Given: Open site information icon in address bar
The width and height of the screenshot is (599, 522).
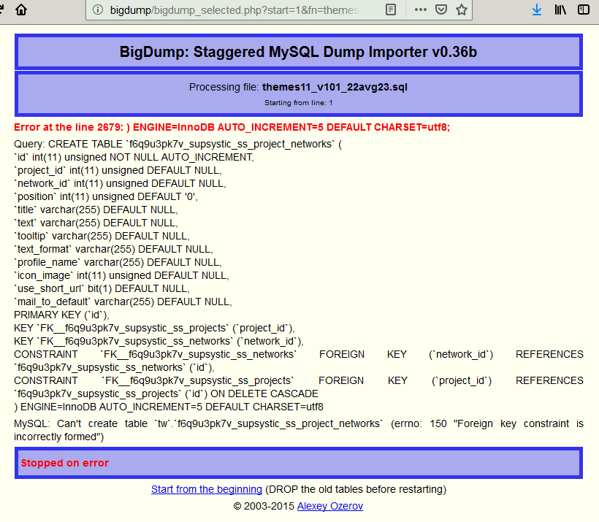Looking at the screenshot, I should pyautogui.click(x=98, y=10).
